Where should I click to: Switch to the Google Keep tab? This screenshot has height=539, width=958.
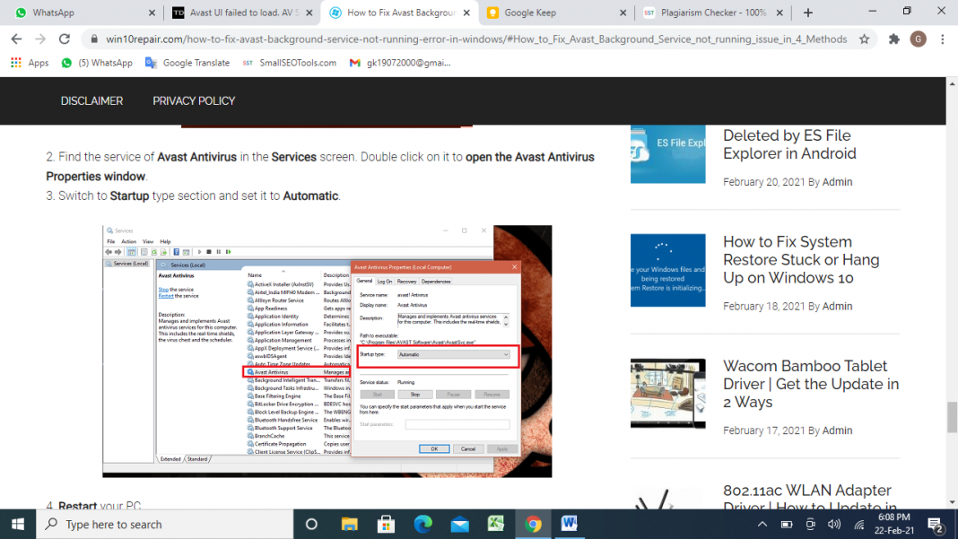556,13
